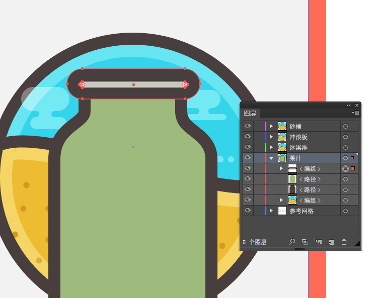Toggle the lock column for 冲浪板 layer
The width and height of the screenshot is (374, 298).
(x=258, y=137)
